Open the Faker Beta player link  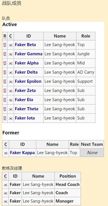point(25,45)
